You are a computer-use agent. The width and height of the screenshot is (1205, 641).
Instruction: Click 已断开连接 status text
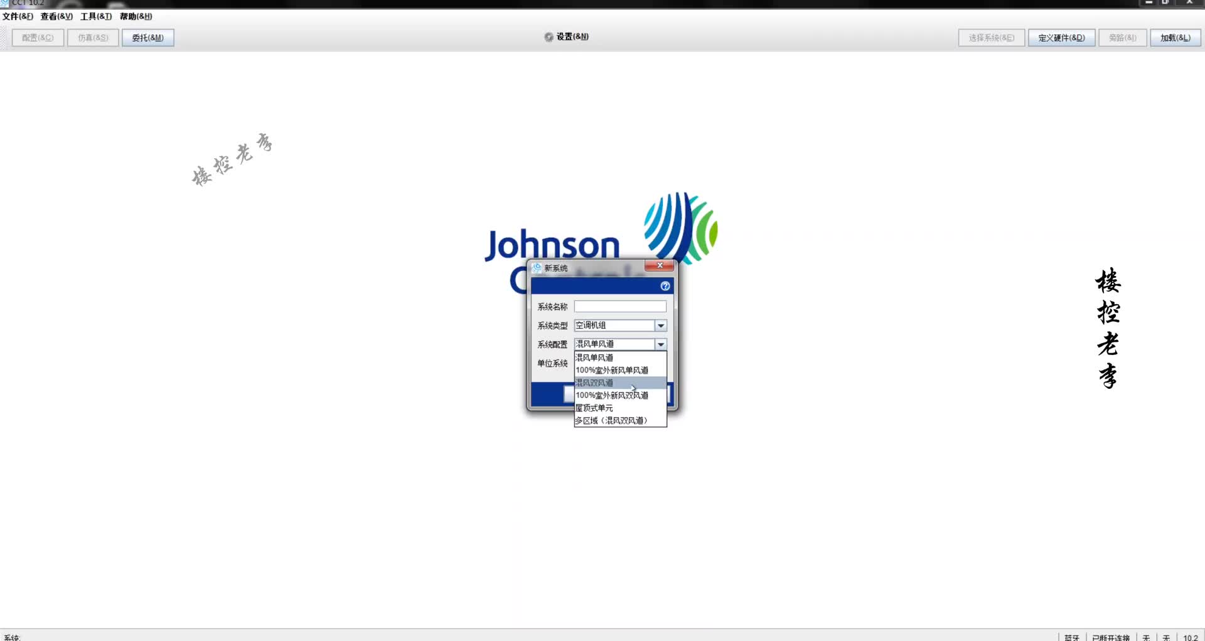tap(1110, 637)
